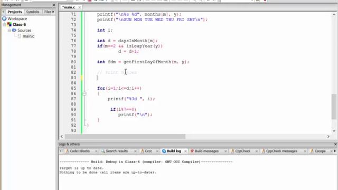Open the Symbols tab
The image size is (338, 190).
tap(33, 12)
